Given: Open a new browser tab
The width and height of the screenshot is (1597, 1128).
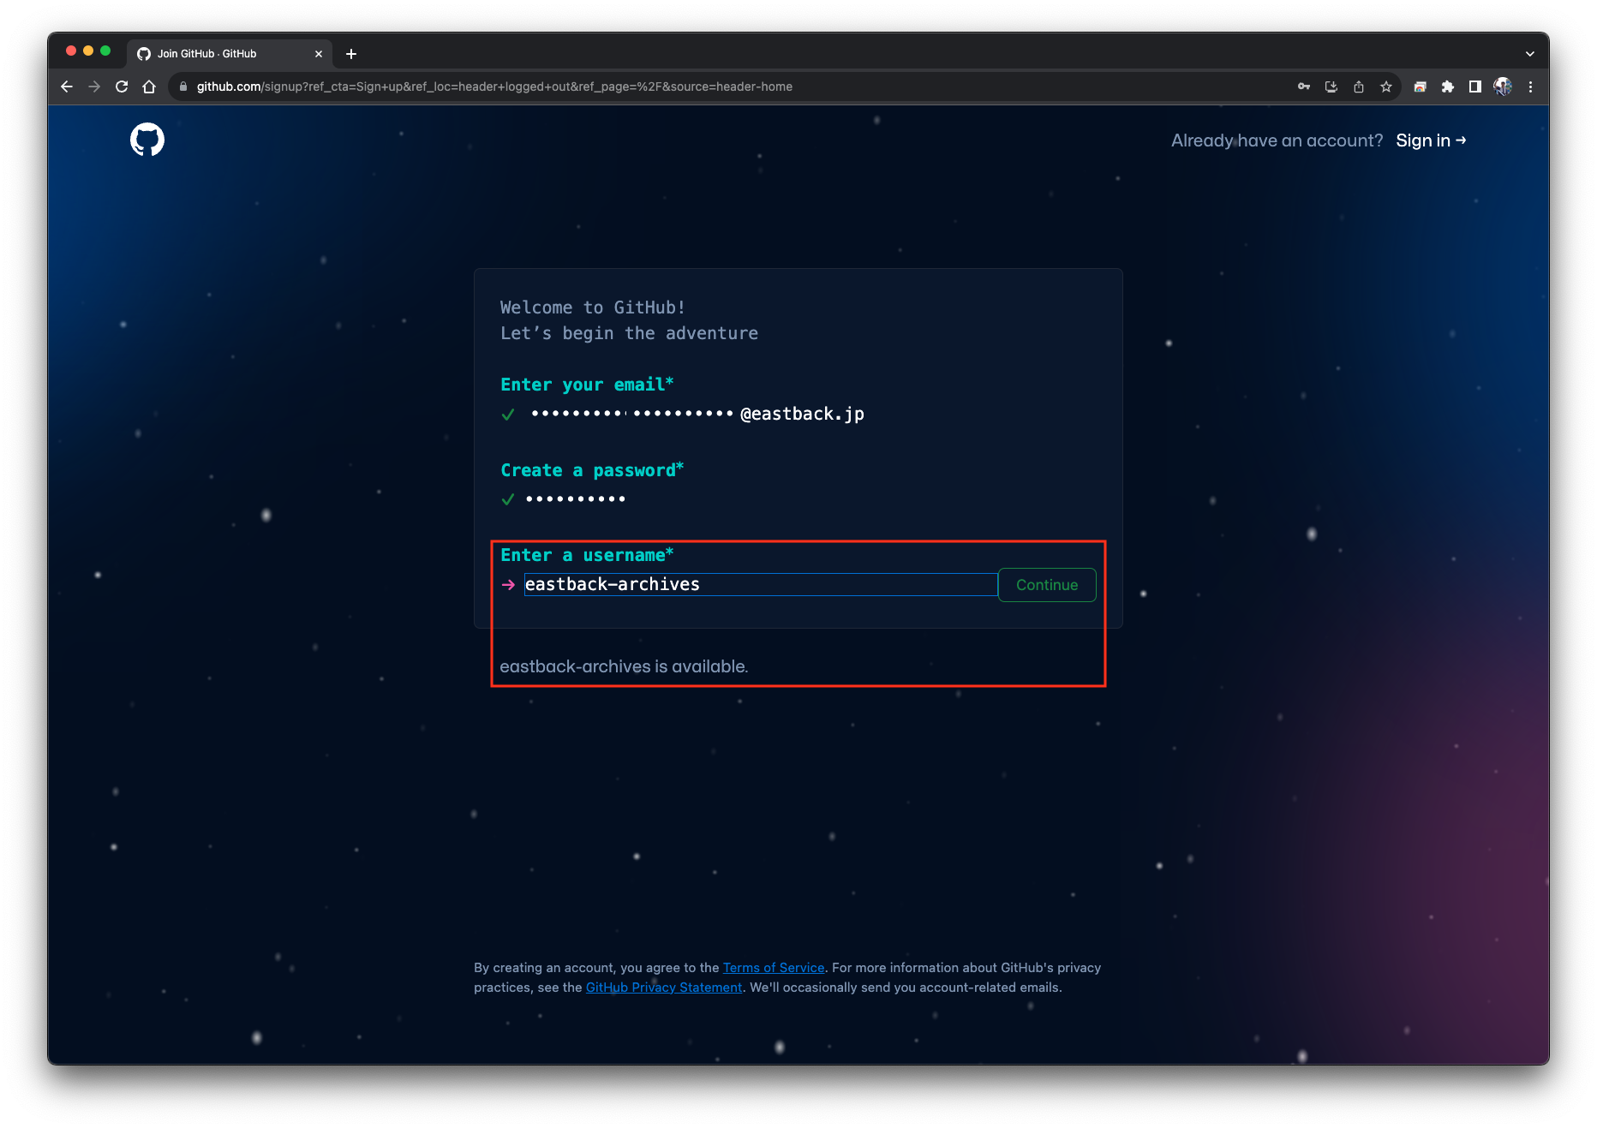Looking at the screenshot, I should pos(351,54).
